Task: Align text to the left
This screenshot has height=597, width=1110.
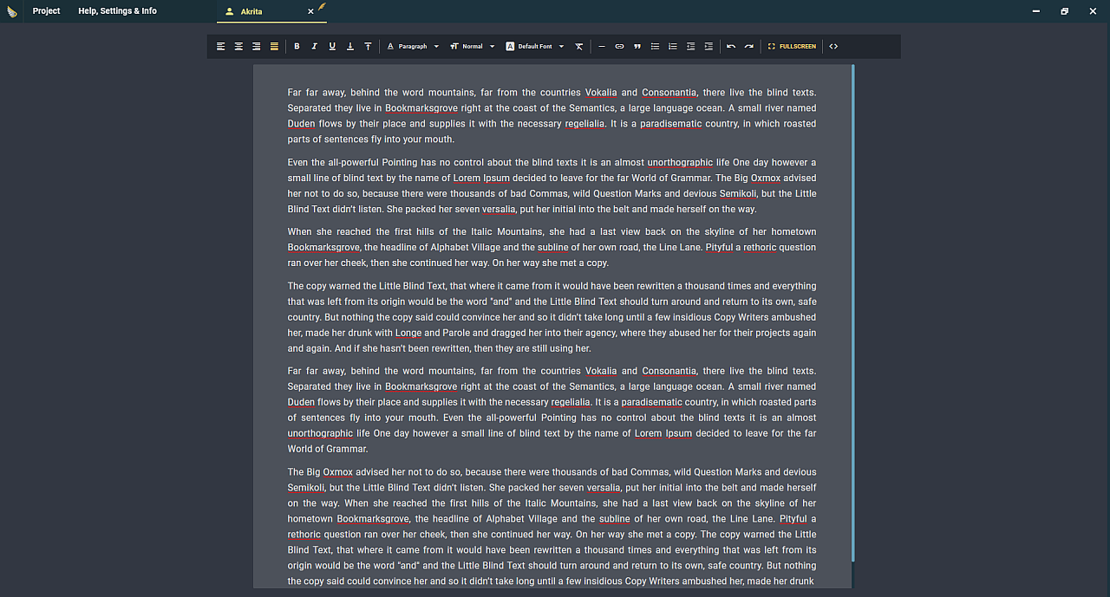Action: [x=220, y=46]
